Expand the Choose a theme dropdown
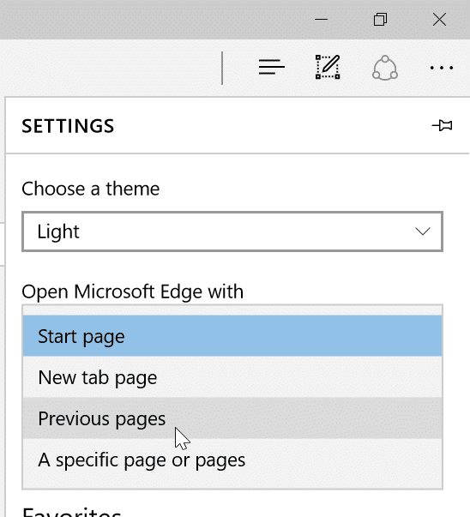 click(232, 231)
